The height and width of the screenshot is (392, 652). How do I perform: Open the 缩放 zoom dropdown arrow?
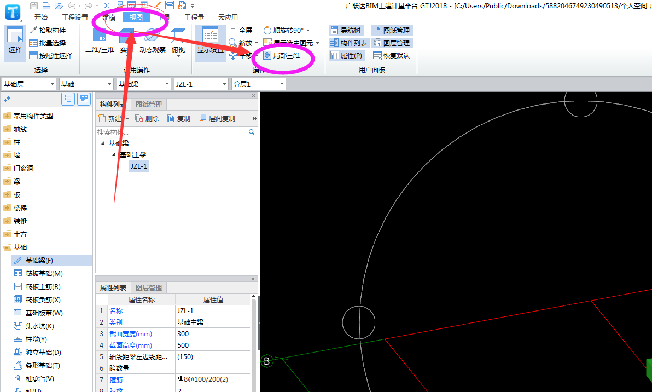tap(257, 43)
